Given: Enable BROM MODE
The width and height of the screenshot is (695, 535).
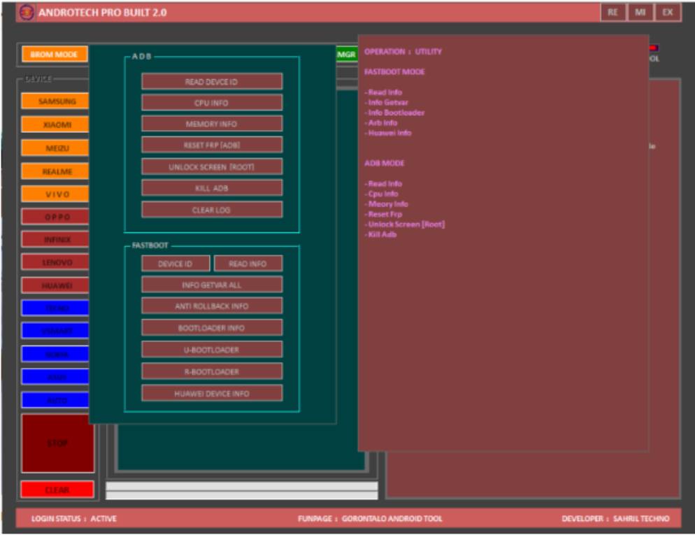Looking at the screenshot, I should 55,52.
